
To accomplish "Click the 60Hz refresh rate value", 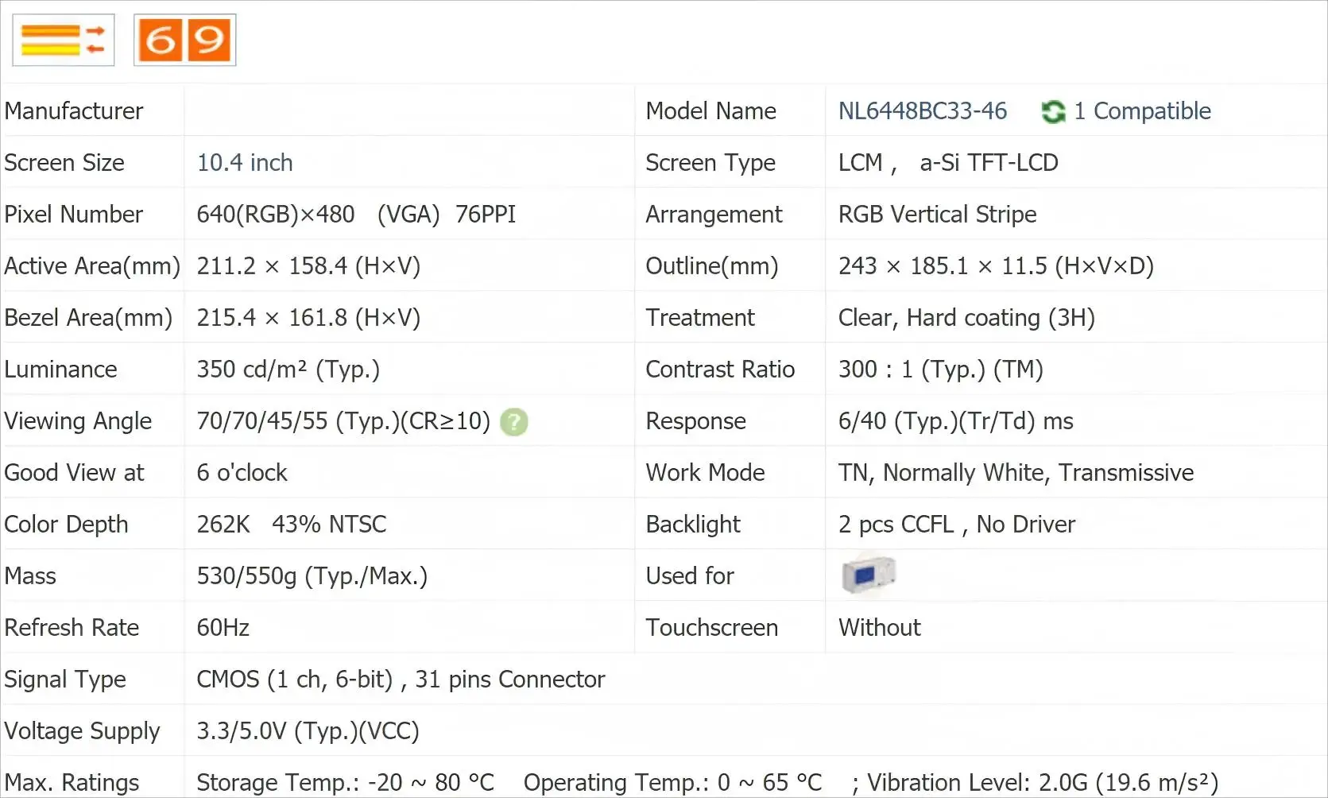I will coord(223,628).
